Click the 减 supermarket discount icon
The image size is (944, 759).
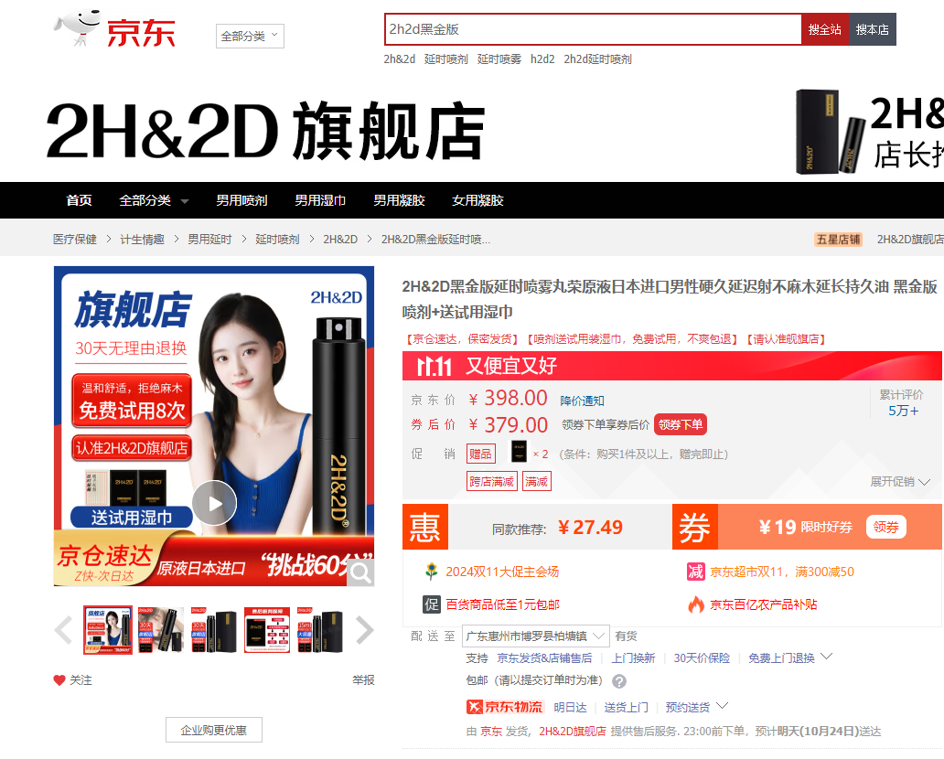[x=696, y=572]
